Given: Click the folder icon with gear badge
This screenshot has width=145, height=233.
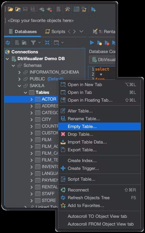Looking at the screenshot, I should (18, 9).
